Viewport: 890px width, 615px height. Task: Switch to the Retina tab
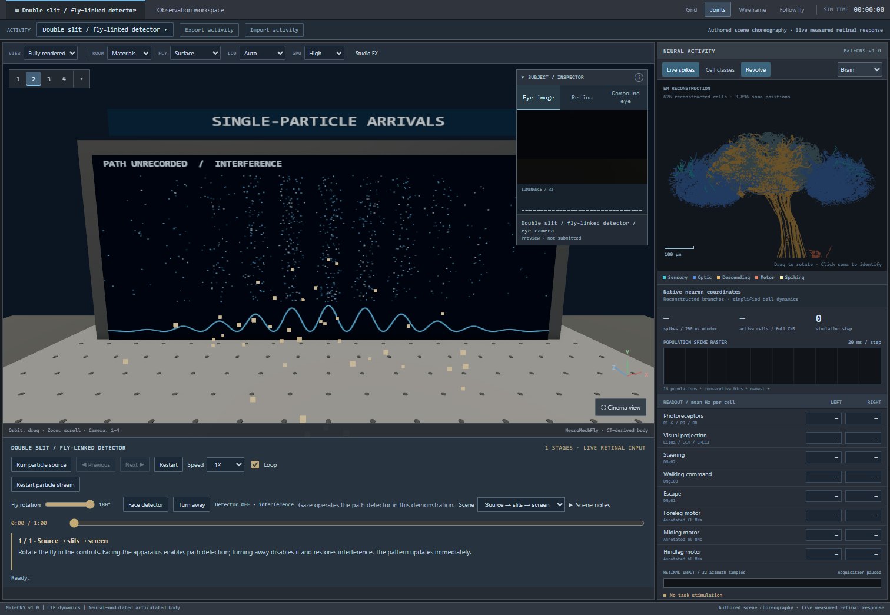click(x=582, y=98)
